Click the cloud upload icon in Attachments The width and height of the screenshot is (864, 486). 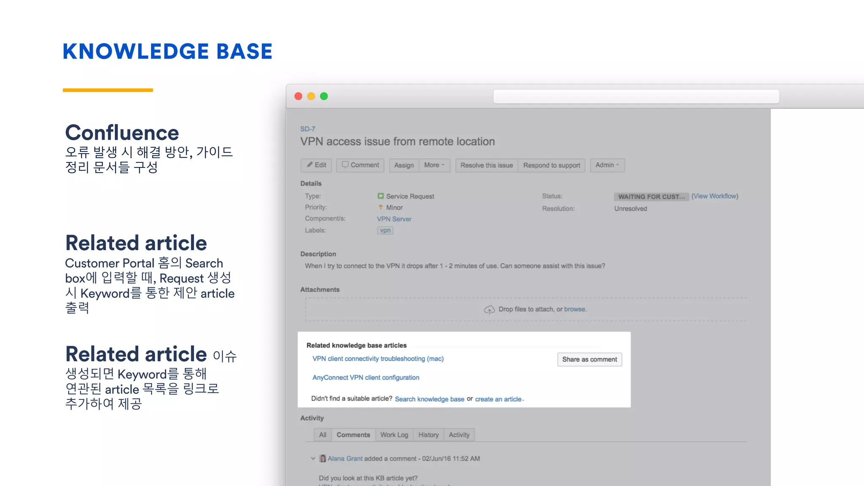489,310
